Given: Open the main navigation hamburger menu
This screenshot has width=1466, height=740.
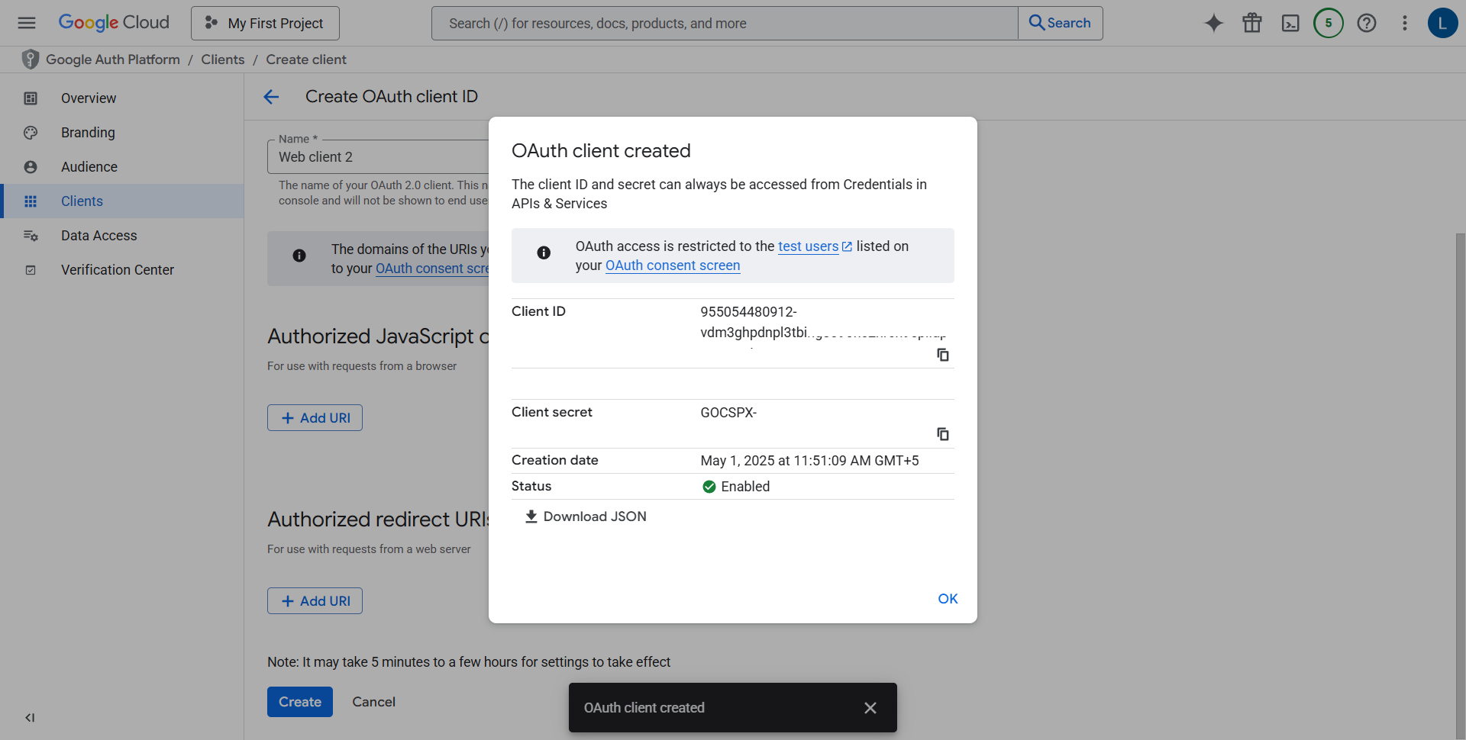Looking at the screenshot, I should (x=27, y=23).
